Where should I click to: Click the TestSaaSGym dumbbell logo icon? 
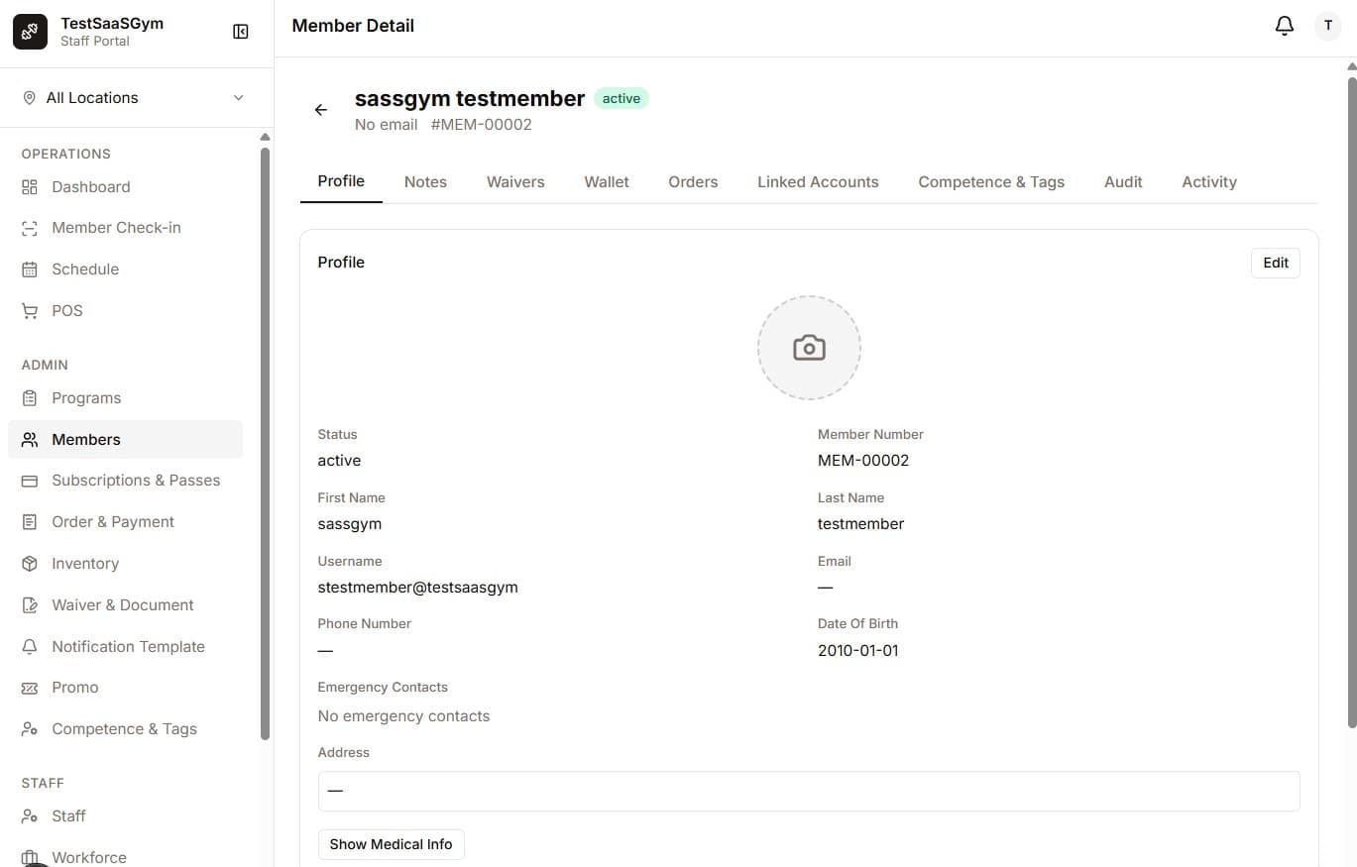click(x=30, y=32)
